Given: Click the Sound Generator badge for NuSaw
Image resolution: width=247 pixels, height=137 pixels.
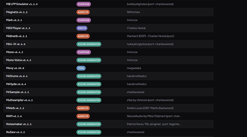Looking at the screenshot, I should 89,132.
